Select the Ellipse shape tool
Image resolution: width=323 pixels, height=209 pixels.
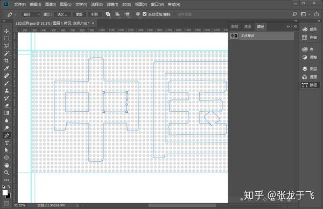6,157
